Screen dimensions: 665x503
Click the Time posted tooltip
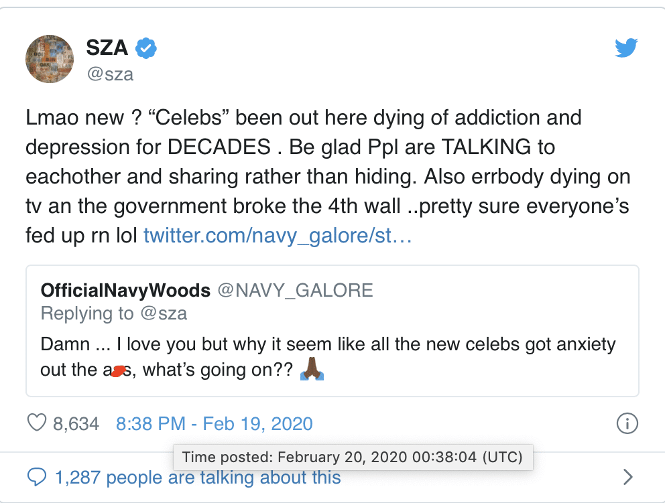click(353, 457)
